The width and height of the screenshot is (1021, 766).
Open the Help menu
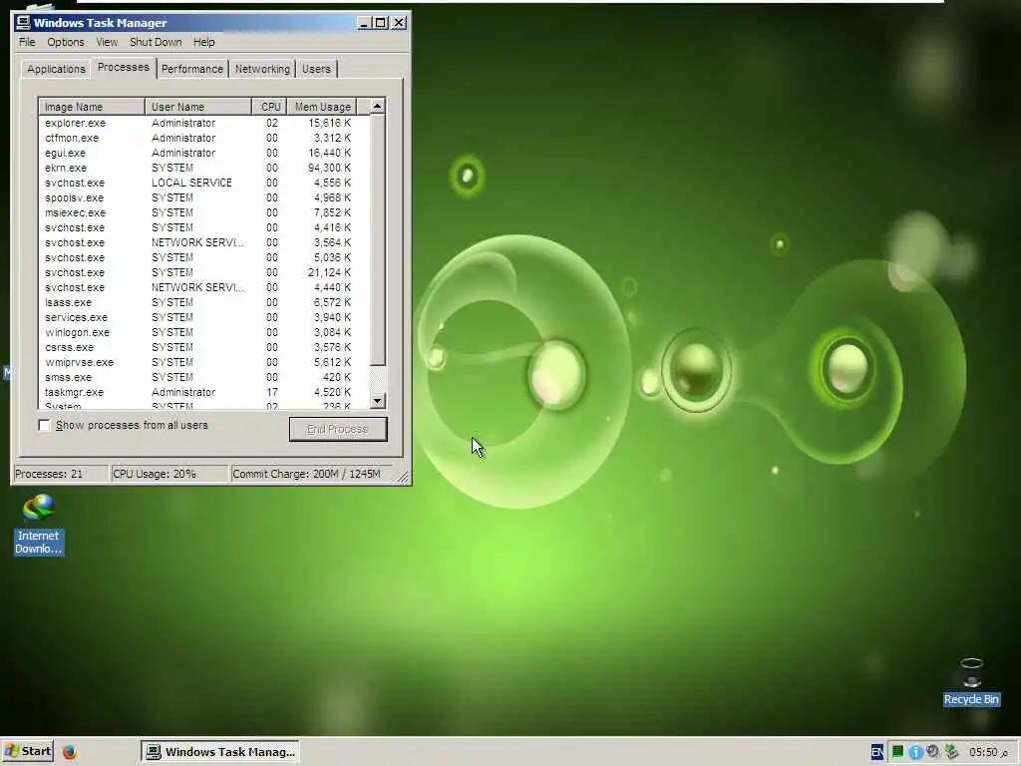pyautogui.click(x=203, y=42)
